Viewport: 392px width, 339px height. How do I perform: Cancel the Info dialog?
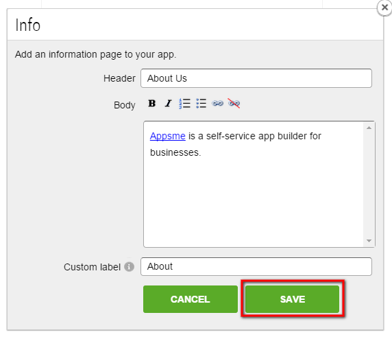point(191,299)
